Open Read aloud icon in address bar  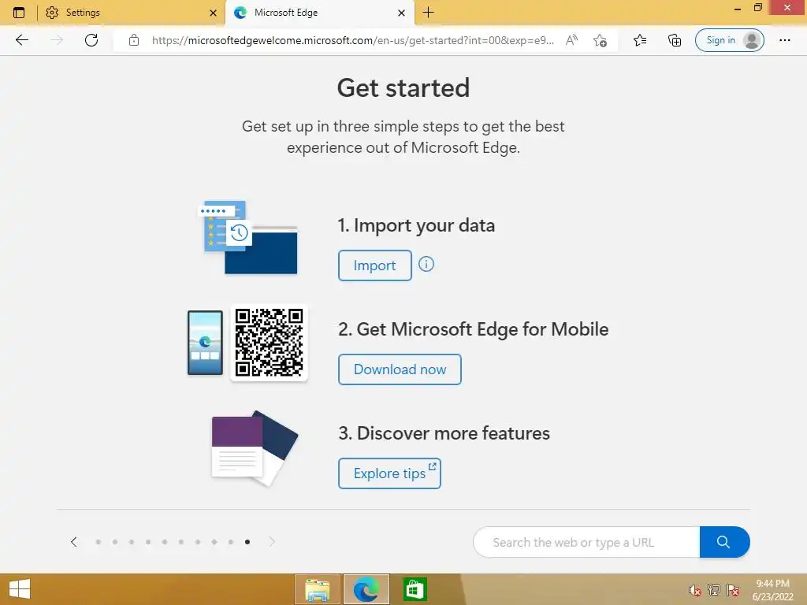tap(571, 40)
